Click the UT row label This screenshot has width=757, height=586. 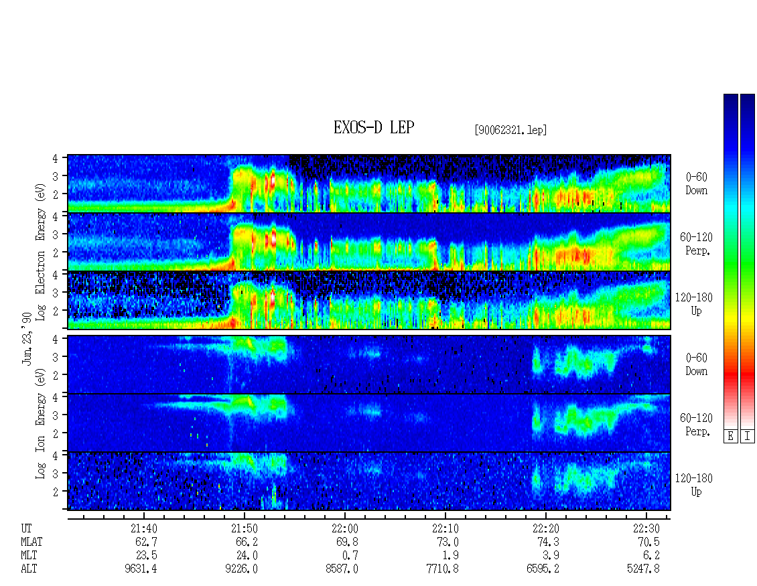point(27,528)
